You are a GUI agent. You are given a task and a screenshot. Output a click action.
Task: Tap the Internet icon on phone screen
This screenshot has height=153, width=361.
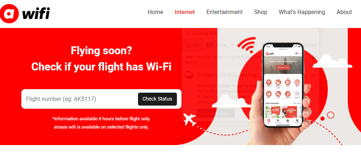coord(269,82)
